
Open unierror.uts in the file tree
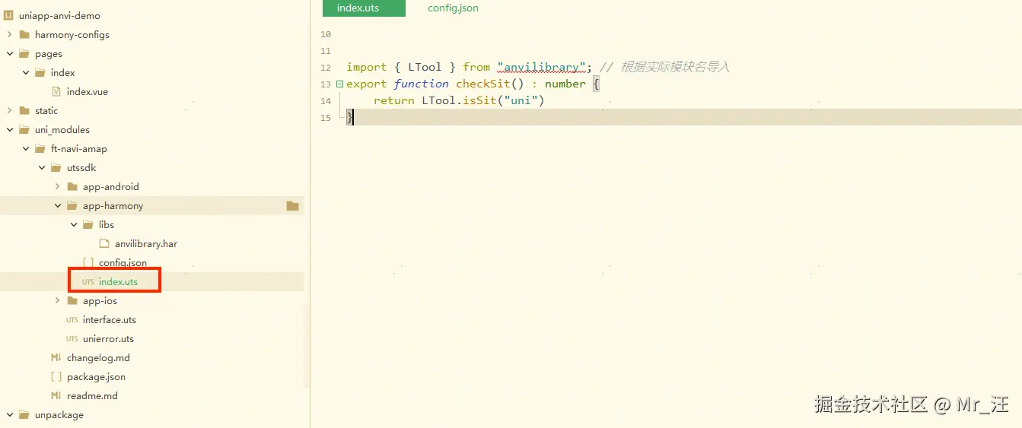coord(108,338)
